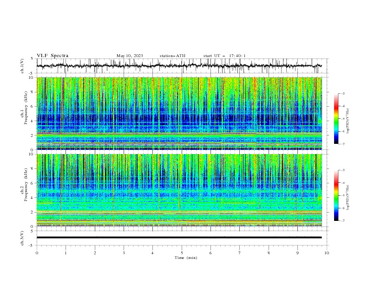The height and width of the screenshot is (284, 368).
Task: Click inside the ch.2 spectrogram panel
Action: [179, 190]
